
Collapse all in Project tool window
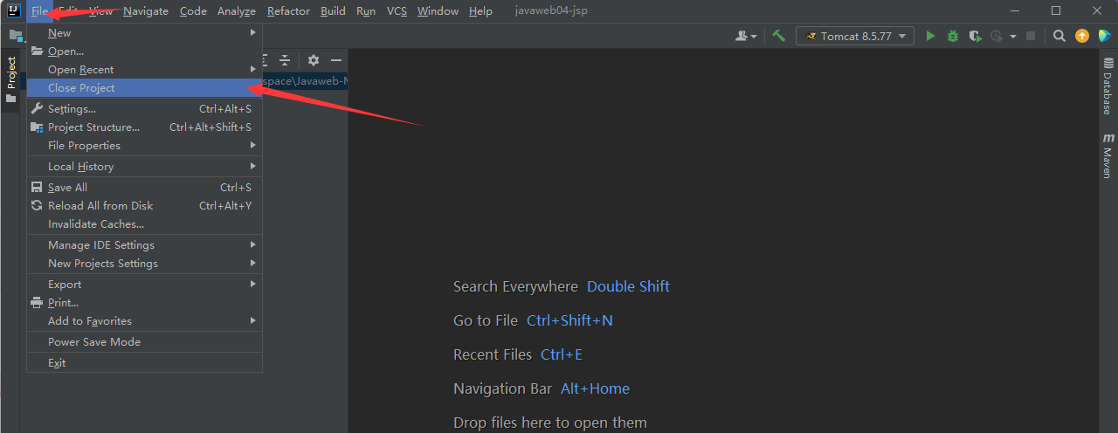[285, 60]
